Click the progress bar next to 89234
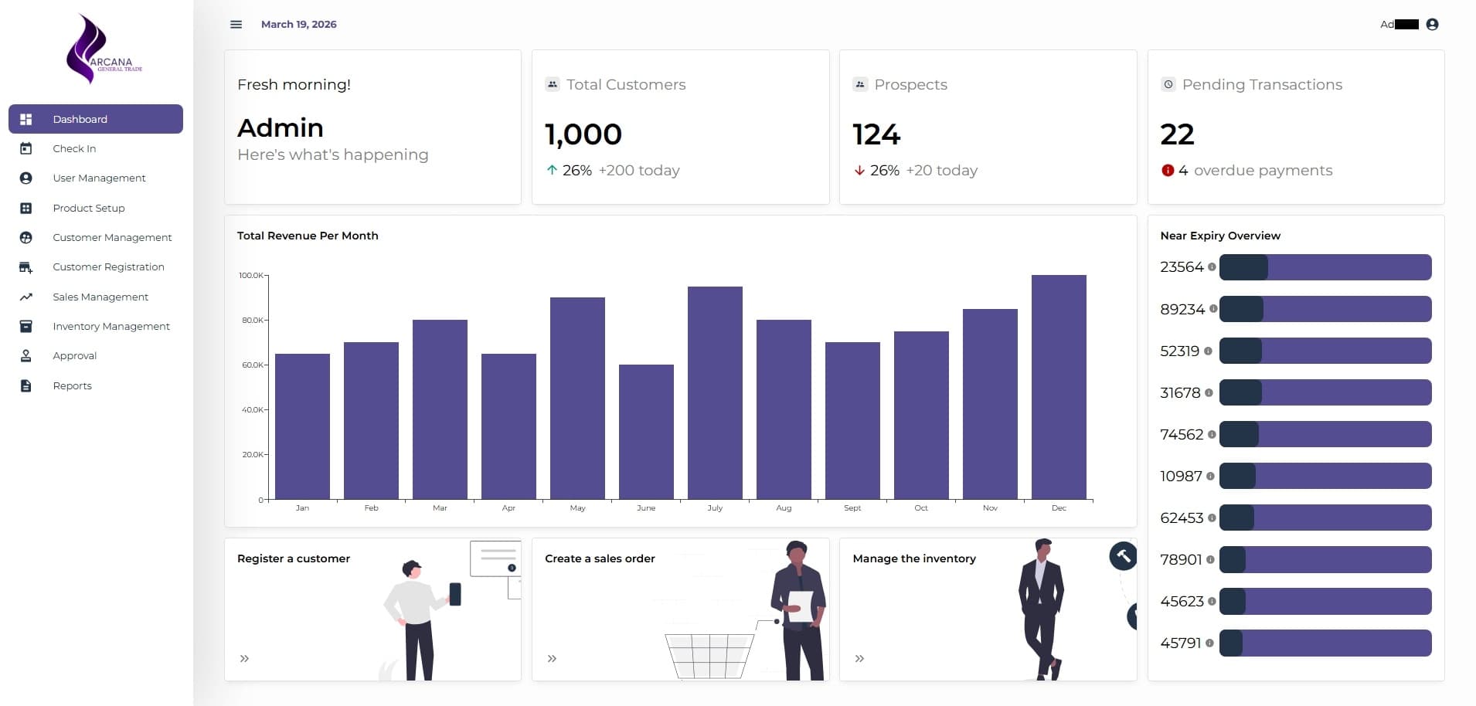Viewport: 1476px width, 706px height. tap(1325, 309)
